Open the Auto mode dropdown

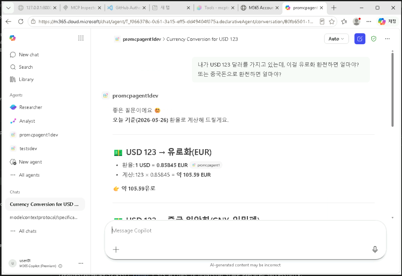[336, 39]
